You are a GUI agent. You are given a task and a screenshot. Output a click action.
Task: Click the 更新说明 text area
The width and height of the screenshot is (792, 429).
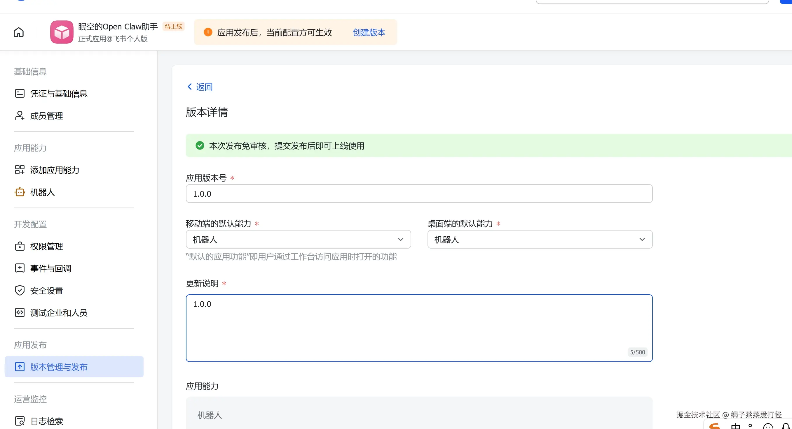(x=419, y=328)
